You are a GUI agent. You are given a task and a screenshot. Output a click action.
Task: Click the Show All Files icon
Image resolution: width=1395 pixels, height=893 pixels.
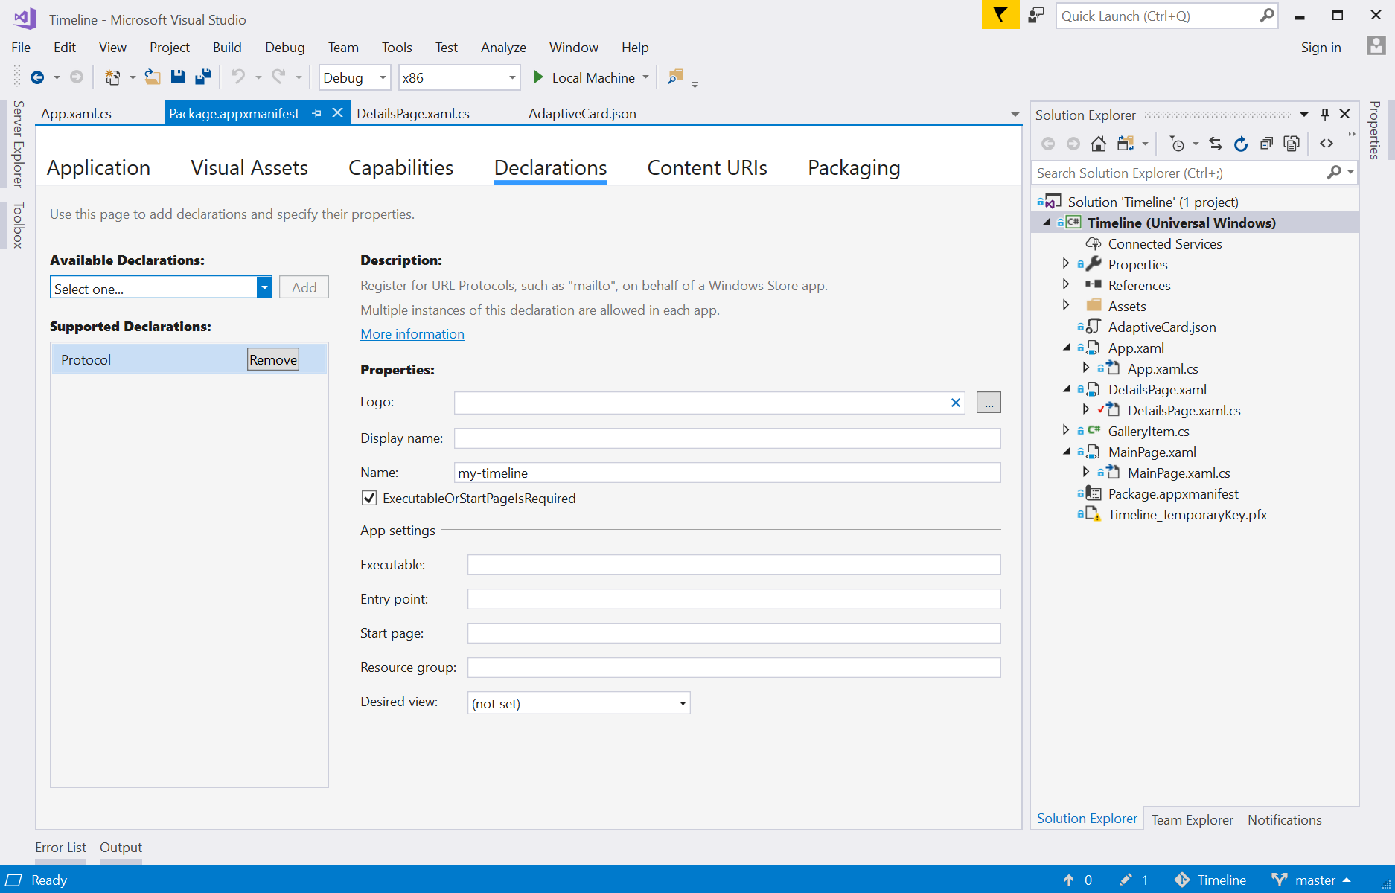tap(1292, 144)
